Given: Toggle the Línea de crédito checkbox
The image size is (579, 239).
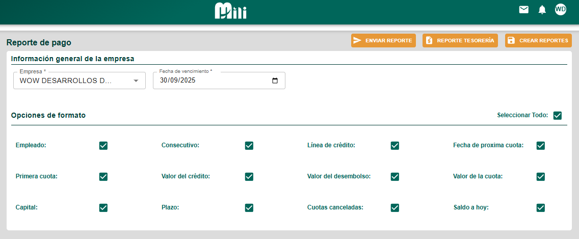Looking at the screenshot, I should (395, 146).
